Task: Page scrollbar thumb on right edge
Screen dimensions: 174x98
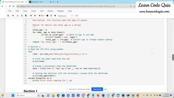Action: pos(173,57)
